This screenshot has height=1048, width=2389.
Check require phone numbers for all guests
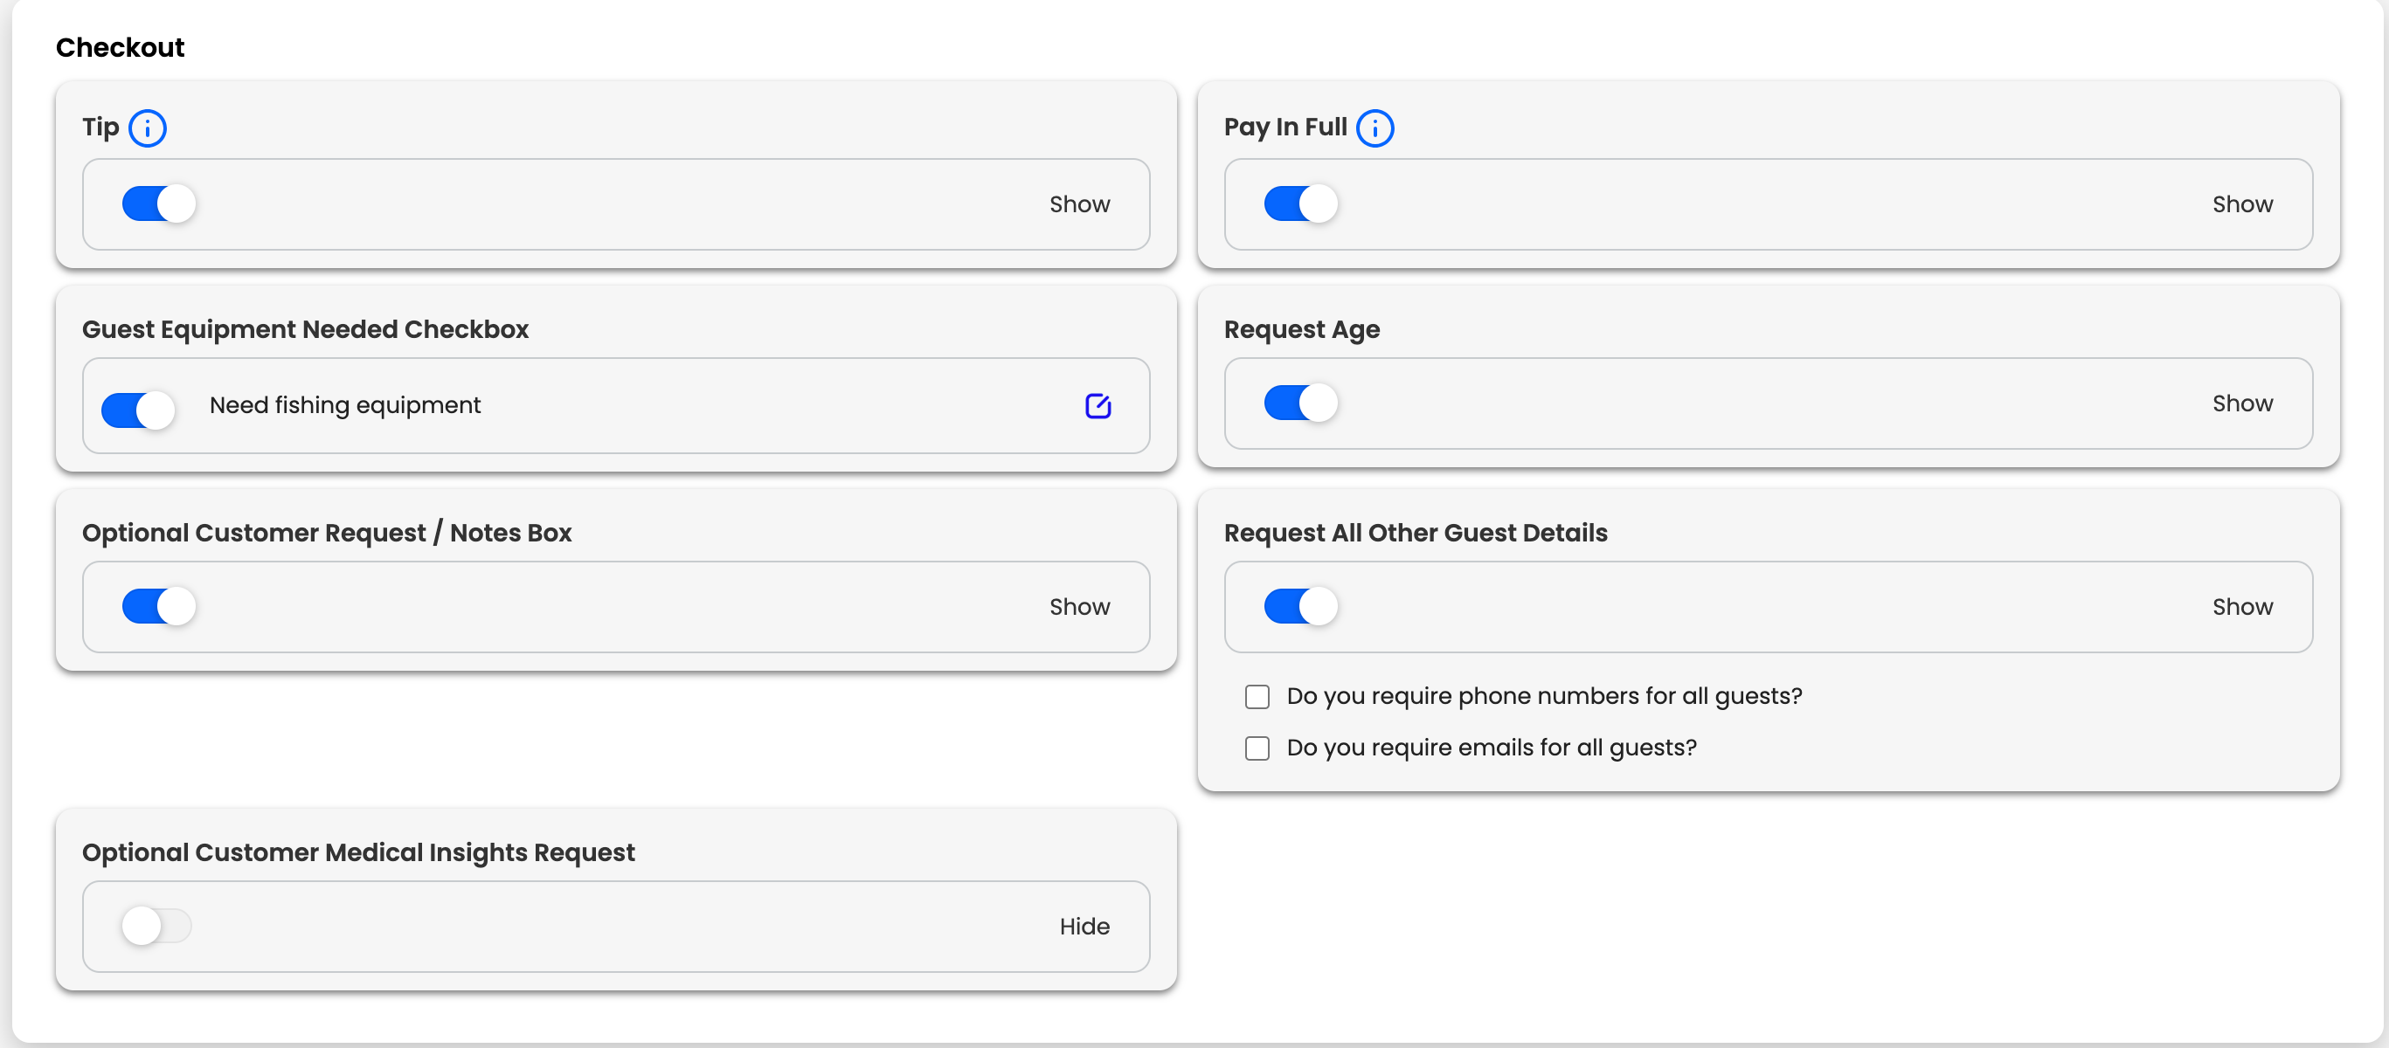[1257, 697]
